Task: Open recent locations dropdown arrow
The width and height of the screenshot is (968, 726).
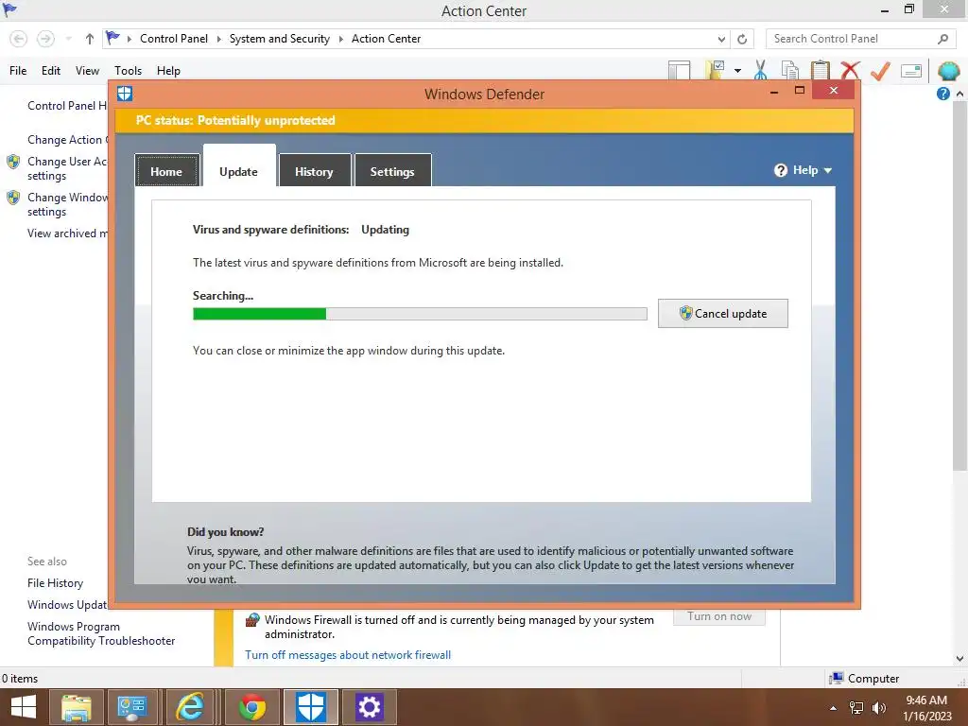Action: 68,39
